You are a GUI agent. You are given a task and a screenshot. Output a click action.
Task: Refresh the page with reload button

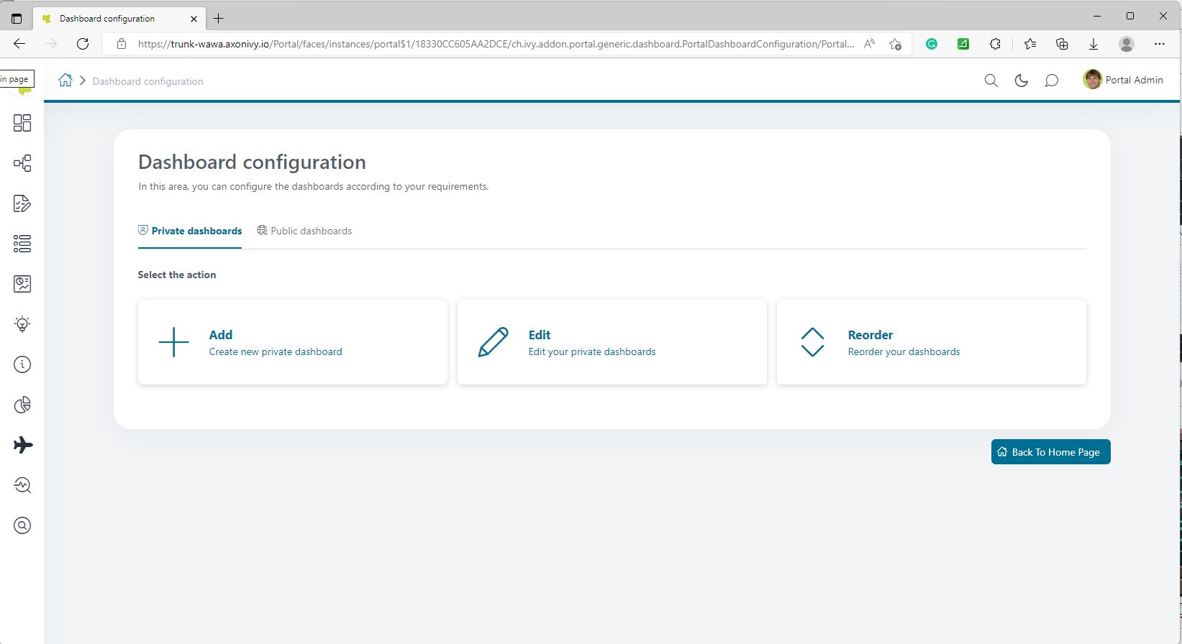tap(83, 44)
